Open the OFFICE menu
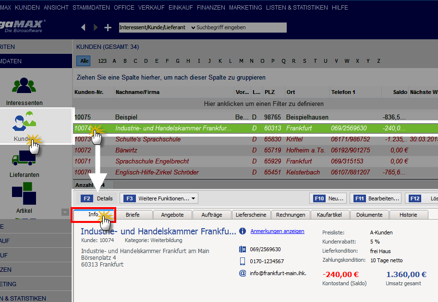The image size is (438, 302). tap(124, 8)
